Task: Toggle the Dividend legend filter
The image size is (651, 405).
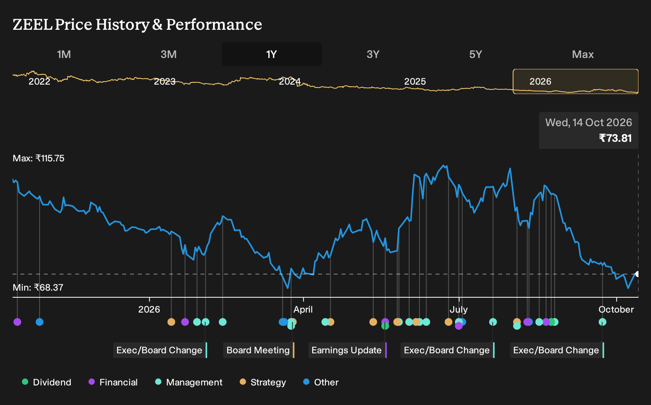Action: pos(47,382)
